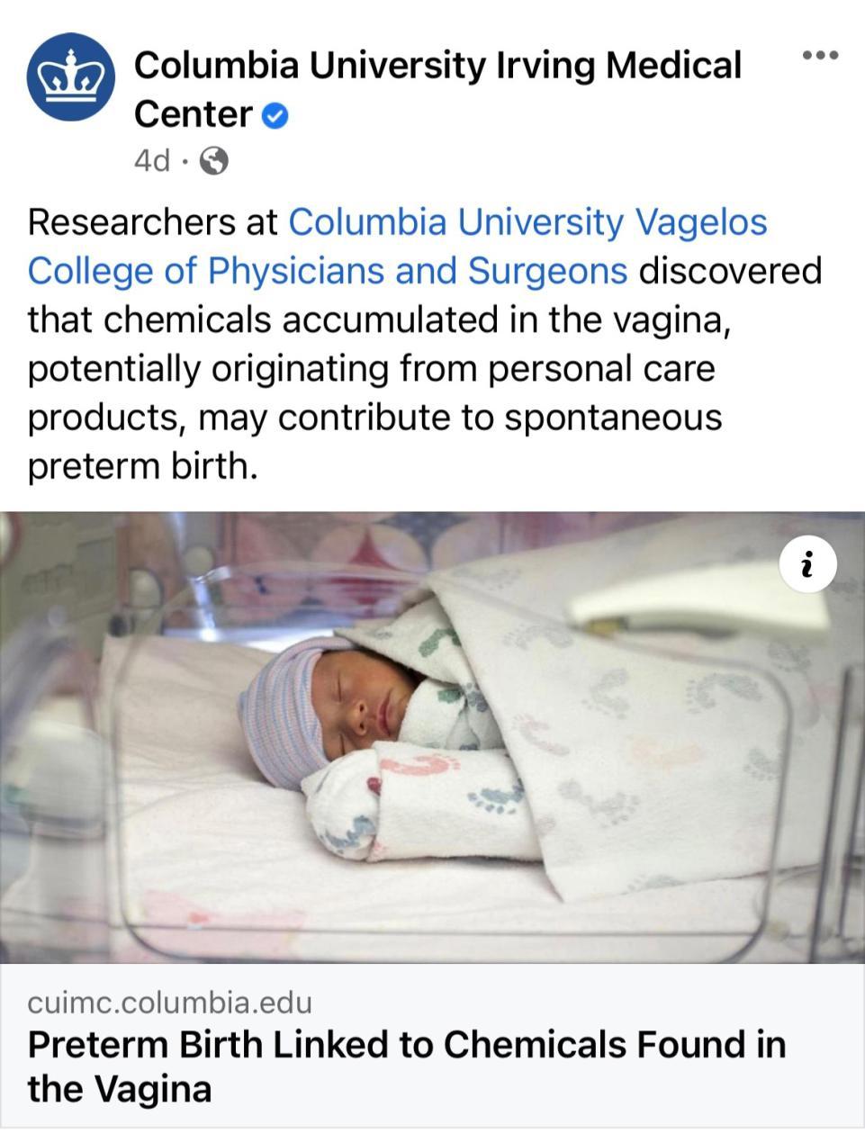Tap the word 'discovered' in post text
Image resolution: width=865 pixels, height=1134 pixels.
[730, 271]
